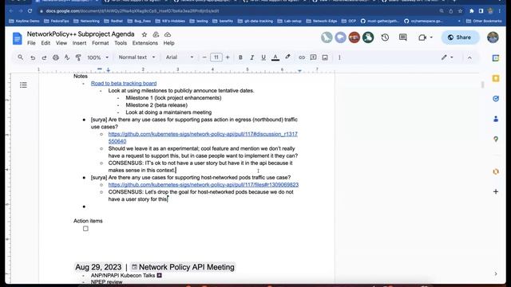
Task: Open the View menu
Action: coord(61,43)
